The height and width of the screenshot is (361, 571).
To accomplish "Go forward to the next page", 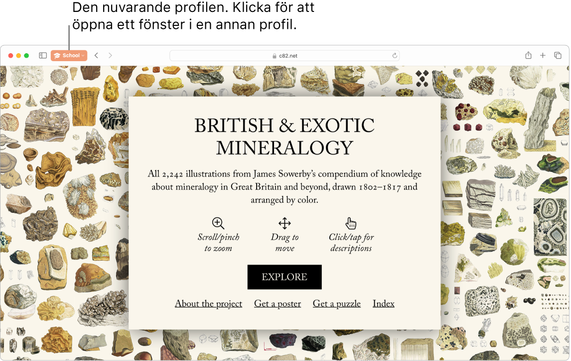I will coord(110,56).
